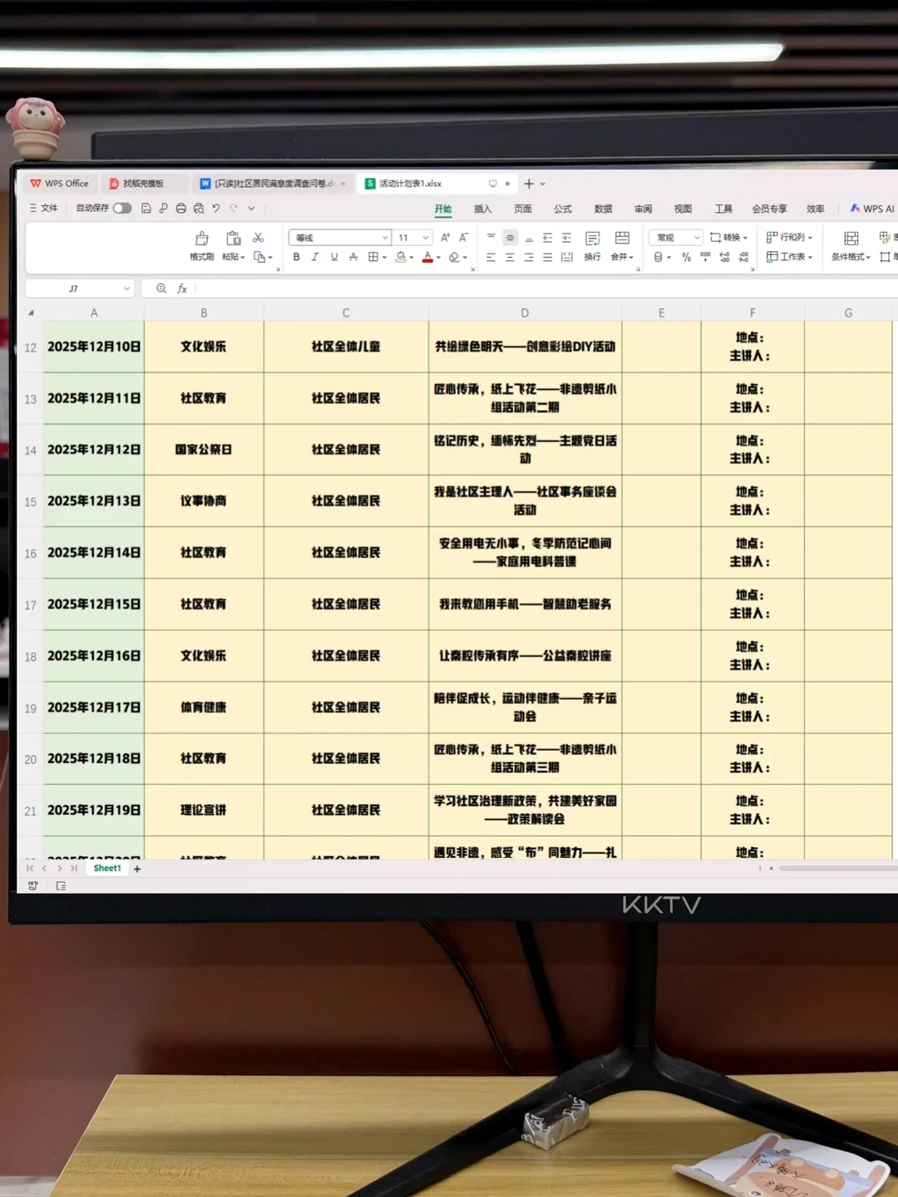The image size is (898, 1197).
Task: Switch to the Formulas (公式) ribbon tab
Action: pyautogui.click(x=563, y=209)
